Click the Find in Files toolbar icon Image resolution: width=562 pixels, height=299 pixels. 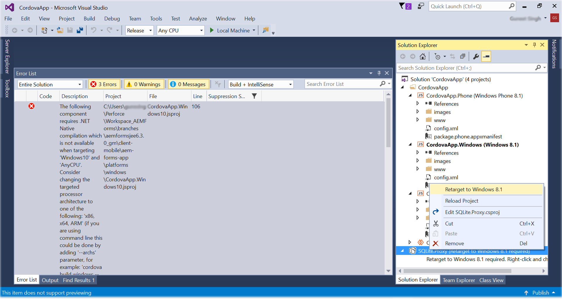pos(266,30)
